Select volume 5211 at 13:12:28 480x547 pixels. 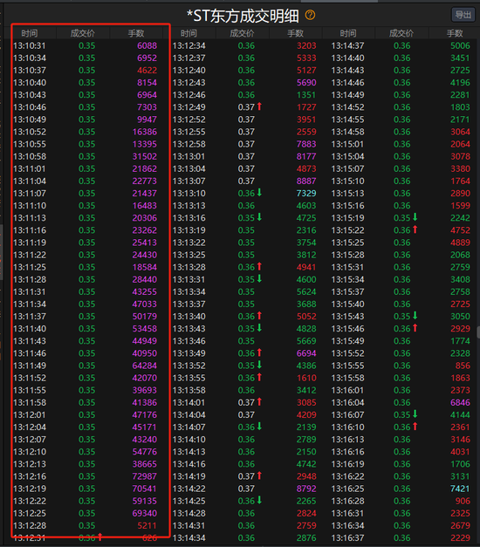[147, 526]
